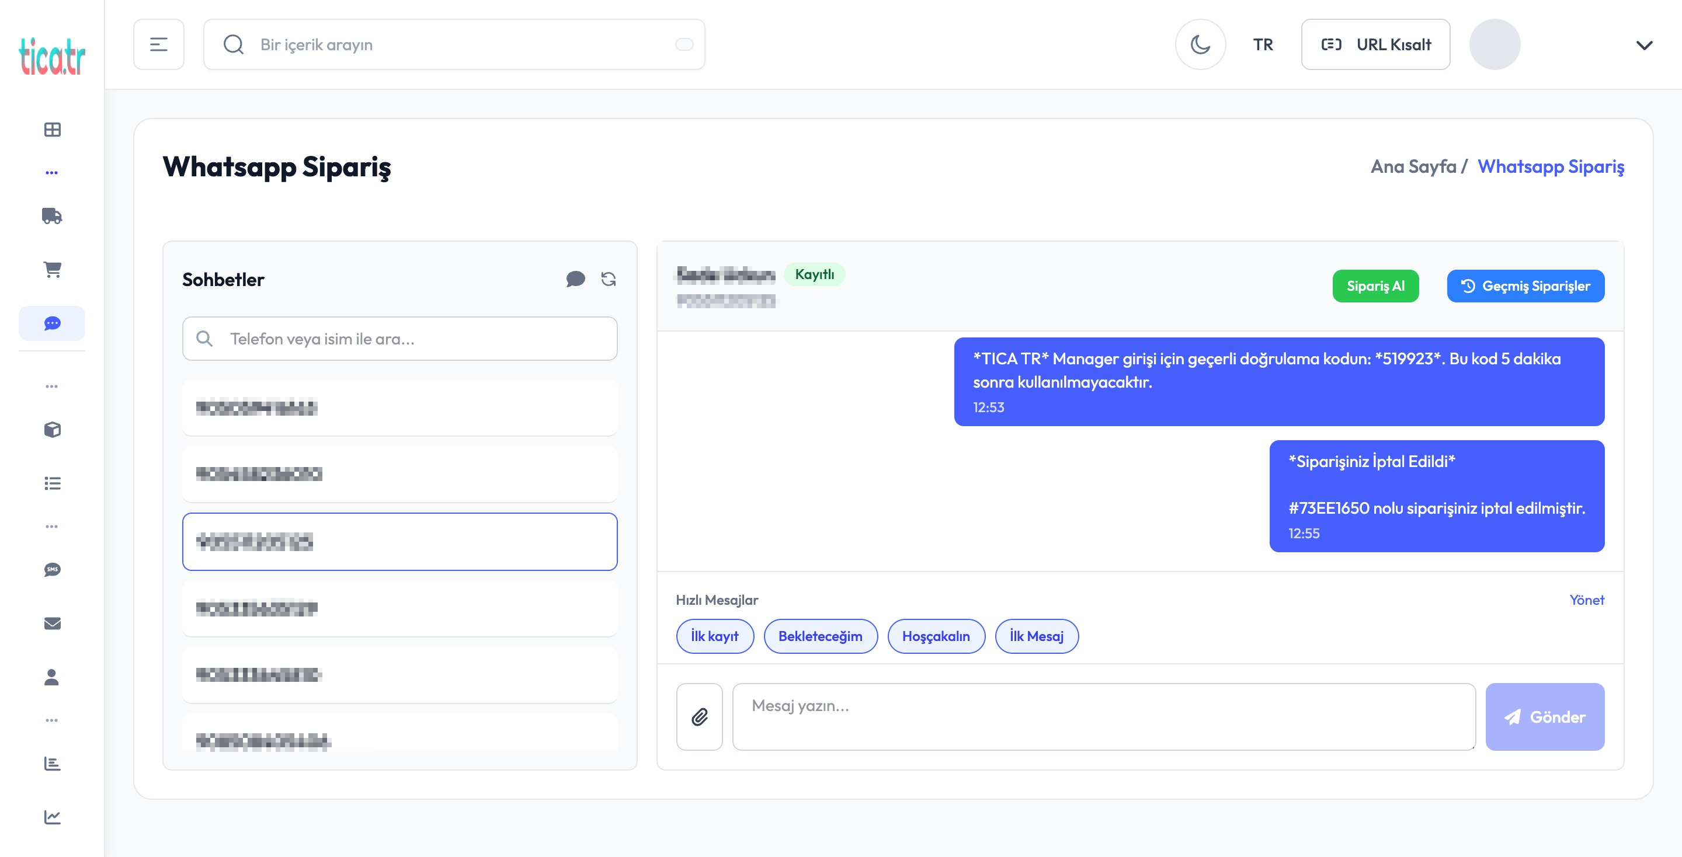
Task: Open the shipping section via truck icon
Action: click(x=51, y=216)
